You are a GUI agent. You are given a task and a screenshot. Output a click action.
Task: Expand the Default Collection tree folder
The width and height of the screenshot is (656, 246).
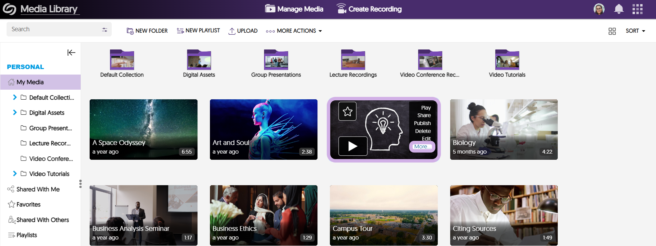(x=15, y=97)
